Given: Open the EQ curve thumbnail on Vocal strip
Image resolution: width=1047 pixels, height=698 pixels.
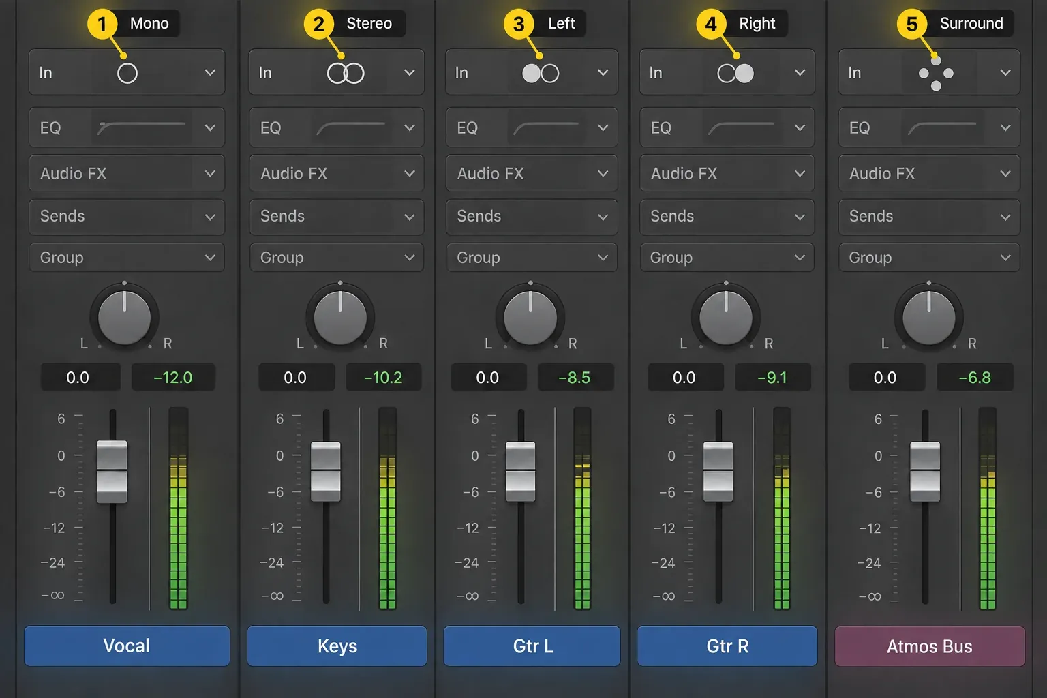Looking at the screenshot, I should 142,127.
